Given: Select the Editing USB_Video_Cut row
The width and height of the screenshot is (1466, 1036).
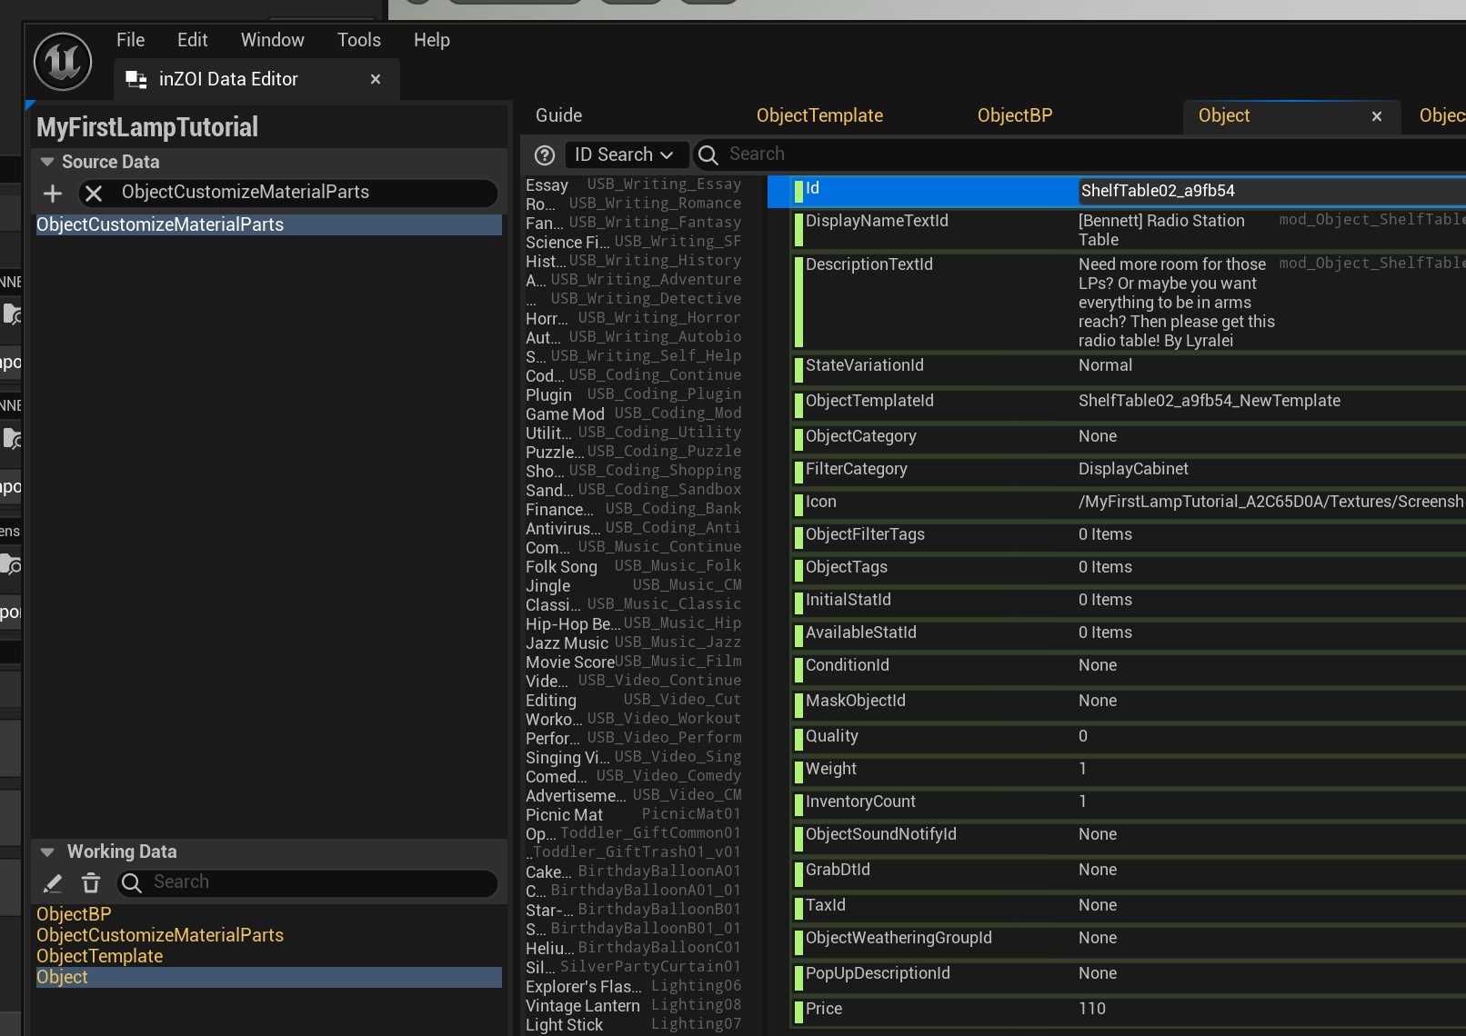Looking at the screenshot, I should tap(633, 700).
